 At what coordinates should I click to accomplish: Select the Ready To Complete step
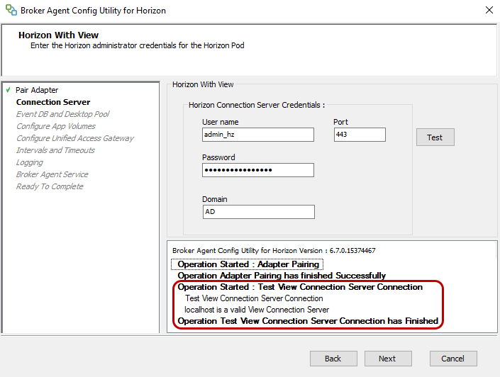[x=50, y=186]
